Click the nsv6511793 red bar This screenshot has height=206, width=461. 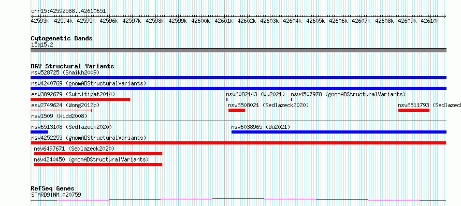(414, 110)
